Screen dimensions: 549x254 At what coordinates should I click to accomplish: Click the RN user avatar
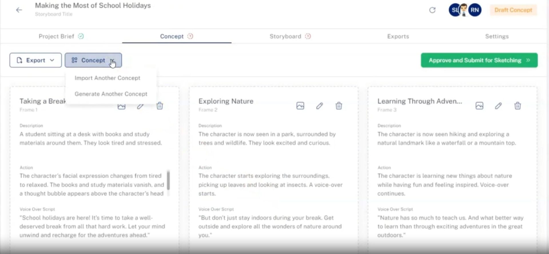(475, 10)
